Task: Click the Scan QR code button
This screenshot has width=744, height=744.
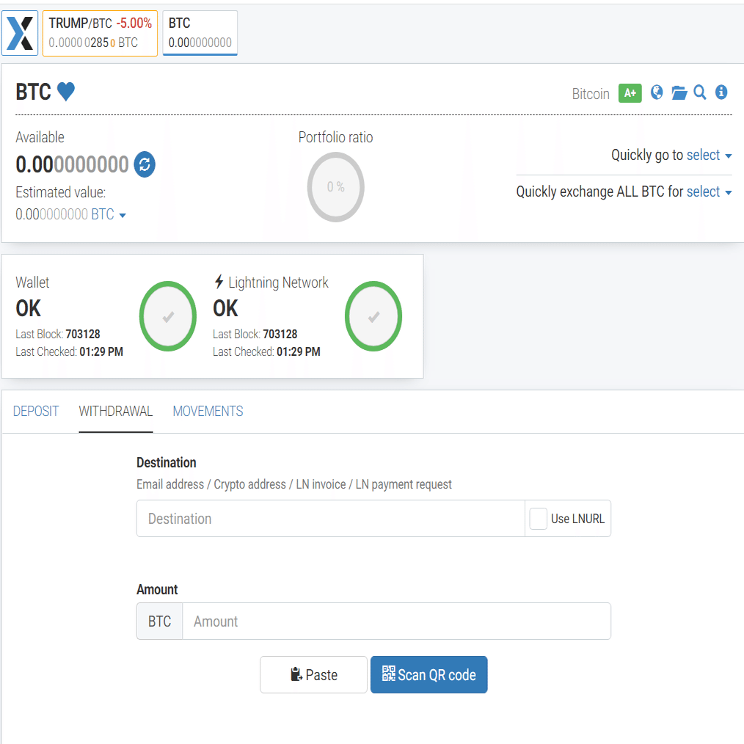Action: point(429,675)
